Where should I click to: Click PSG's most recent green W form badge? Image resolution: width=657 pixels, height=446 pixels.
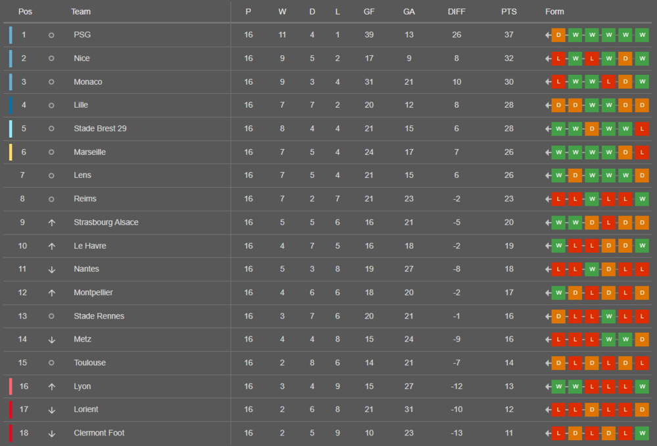pos(642,35)
